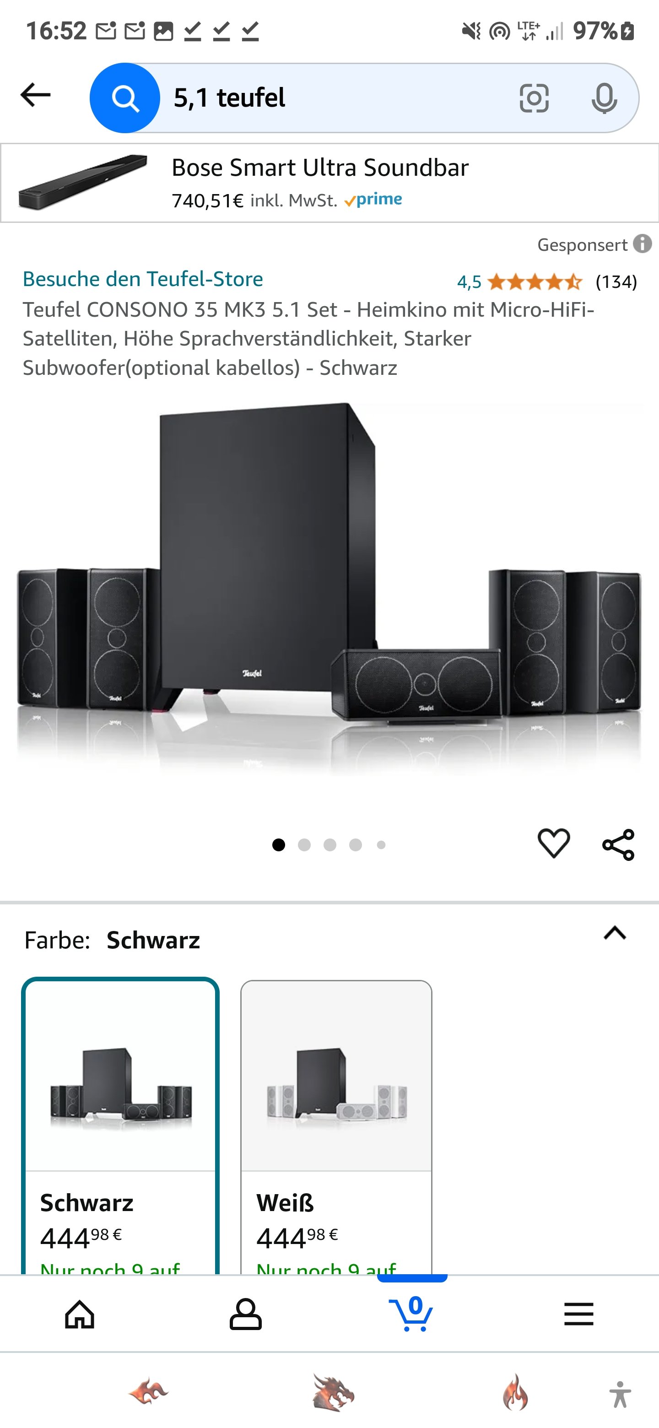This screenshot has width=659, height=1428.
Task: Open the hamburger menu tab
Action: coord(578,1314)
